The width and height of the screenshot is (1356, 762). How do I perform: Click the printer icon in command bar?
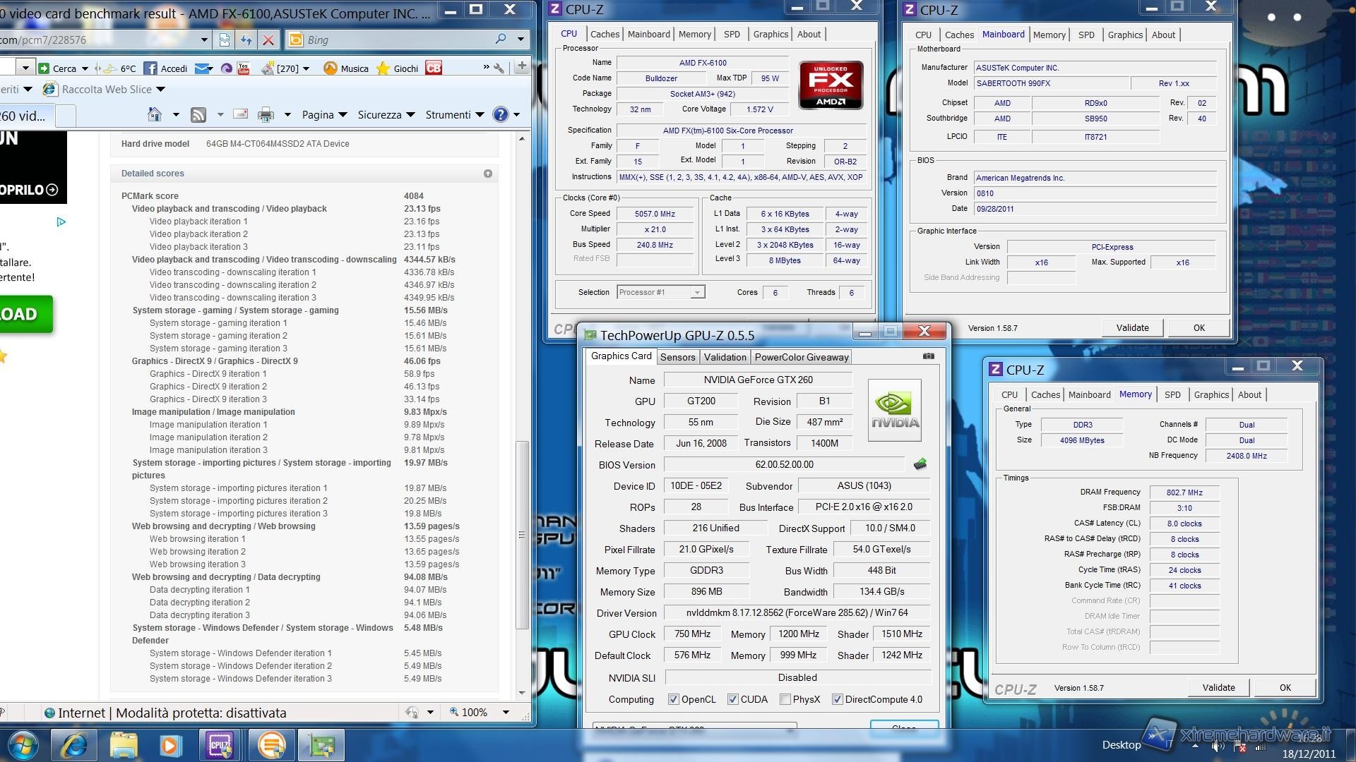pos(266,115)
